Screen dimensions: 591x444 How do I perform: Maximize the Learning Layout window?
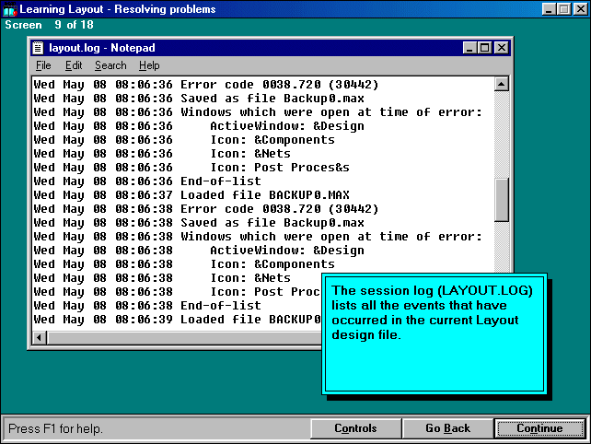563,9
